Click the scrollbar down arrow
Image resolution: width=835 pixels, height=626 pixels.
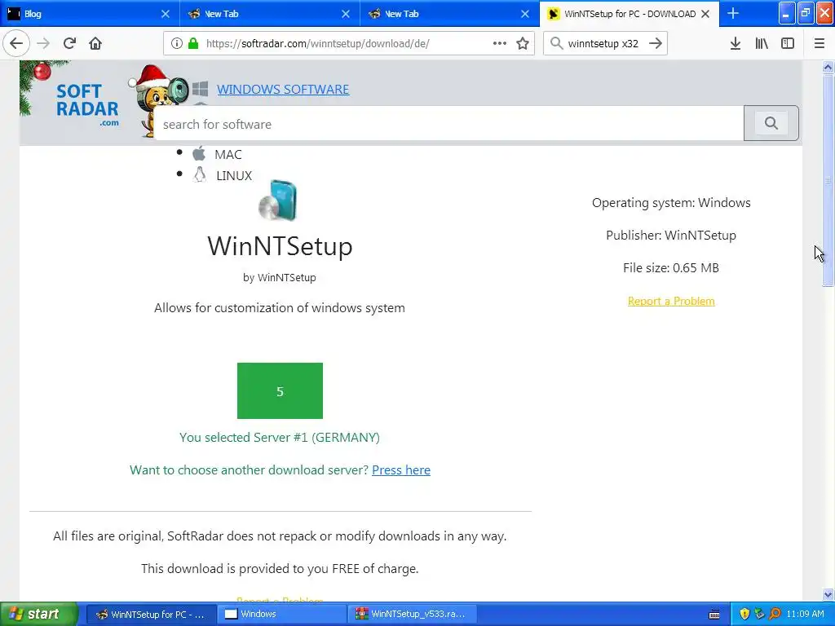tap(828, 594)
